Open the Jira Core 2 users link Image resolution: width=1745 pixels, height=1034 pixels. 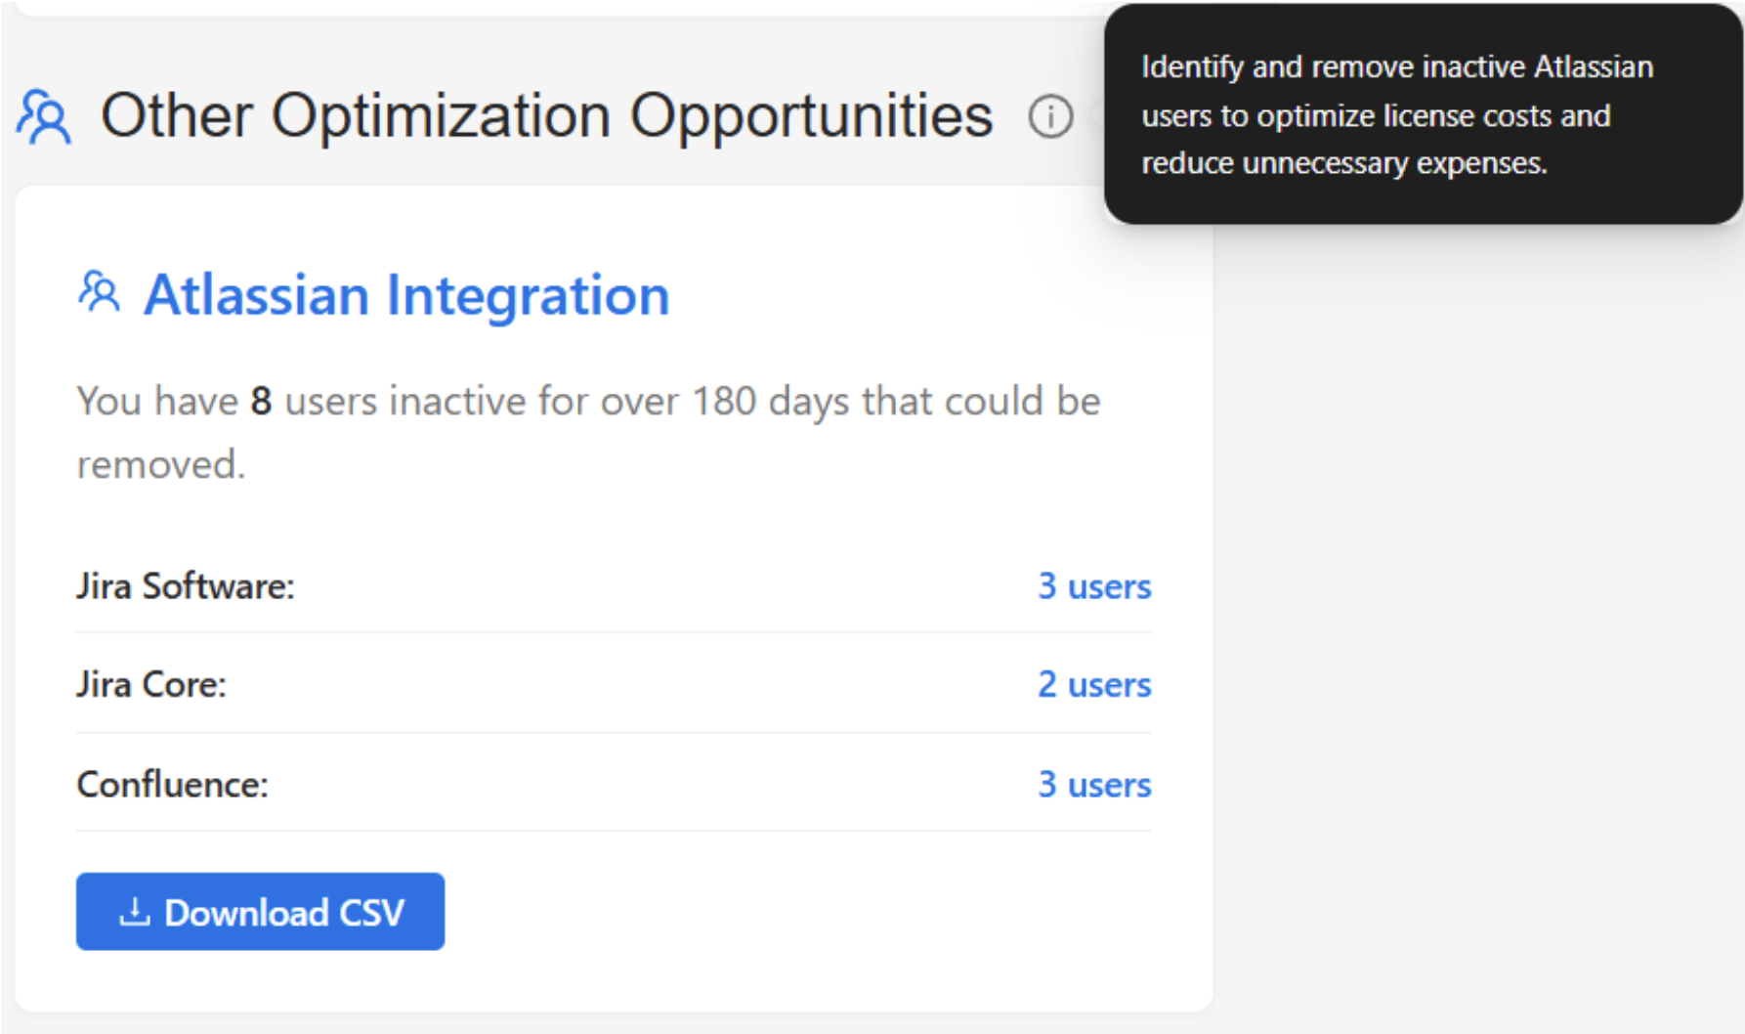(x=1094, y=684)
